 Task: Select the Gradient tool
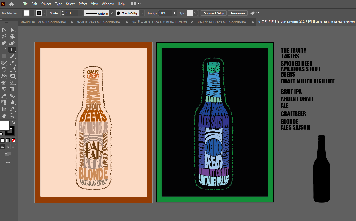tap(12, 89)
